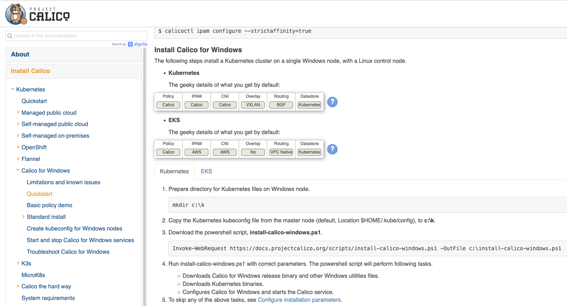Expand Self-managed on-premises chevron
This screenshot has height=306, width=567.
pos(18,136)
